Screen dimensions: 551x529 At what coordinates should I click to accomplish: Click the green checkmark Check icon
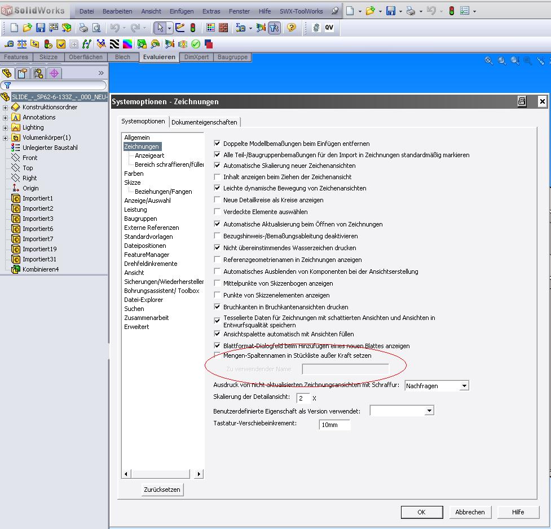[196, 45]
